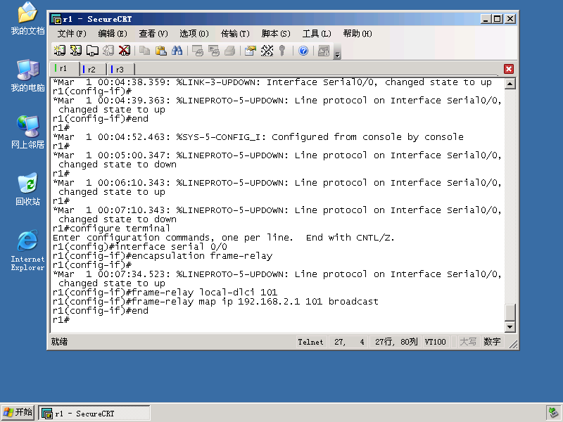Click the r1# prompt at terminal bottom
This screenshot has height=422, width=563.
[61, 320]
